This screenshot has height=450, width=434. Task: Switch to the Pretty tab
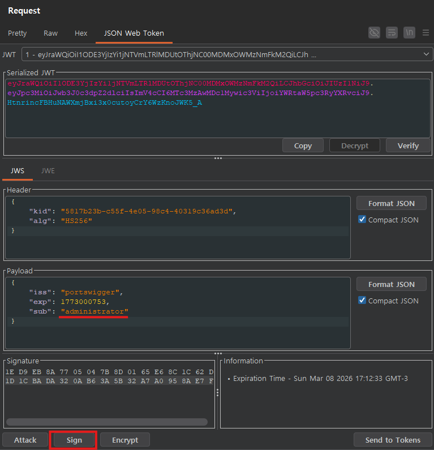17,33
